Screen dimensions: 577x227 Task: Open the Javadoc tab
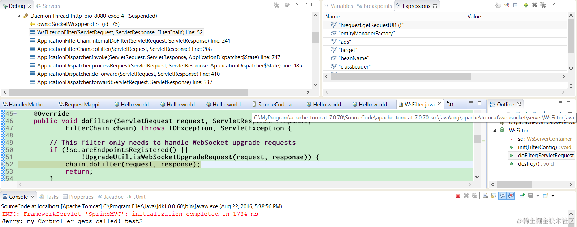(x=111, y=197)
